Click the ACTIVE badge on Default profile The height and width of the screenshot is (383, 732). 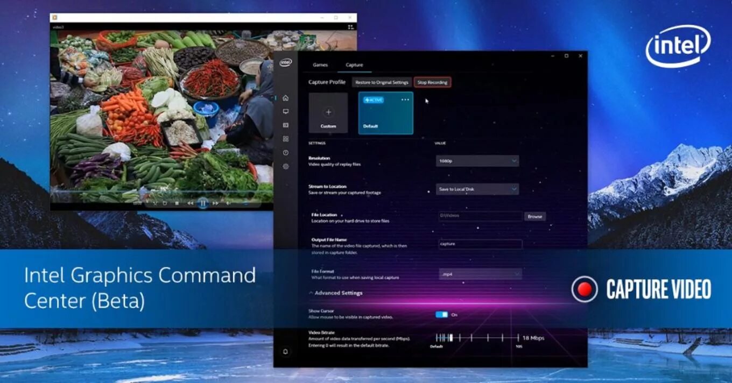click(x=374, y=100)
